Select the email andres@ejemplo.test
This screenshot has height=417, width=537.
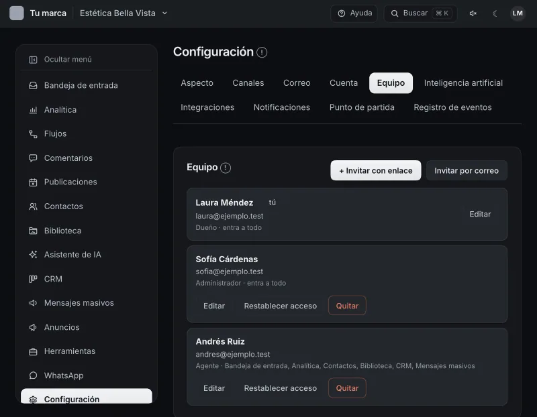pyautogui.click(x=233, y=355)
